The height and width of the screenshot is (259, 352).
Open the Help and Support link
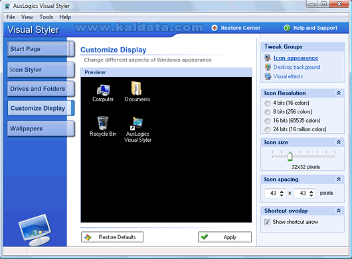(315, 28)
